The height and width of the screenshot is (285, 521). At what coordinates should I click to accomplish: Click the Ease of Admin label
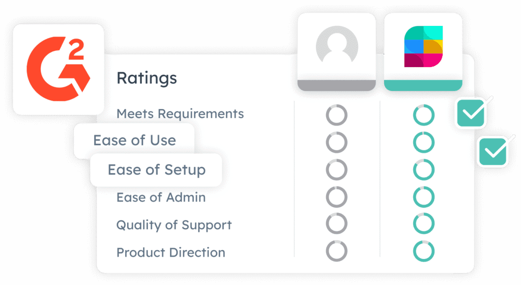click(161, 198)
